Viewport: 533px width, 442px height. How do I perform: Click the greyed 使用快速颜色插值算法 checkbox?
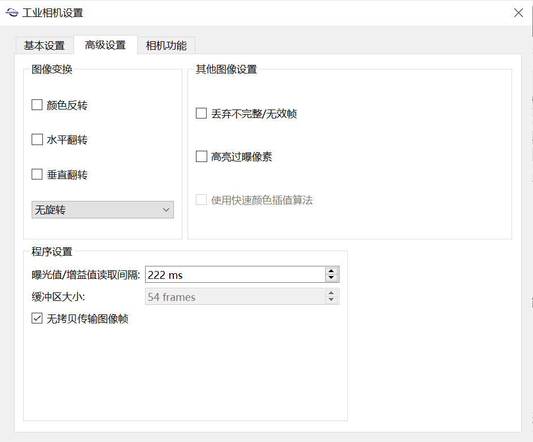(x=202, y=200)
